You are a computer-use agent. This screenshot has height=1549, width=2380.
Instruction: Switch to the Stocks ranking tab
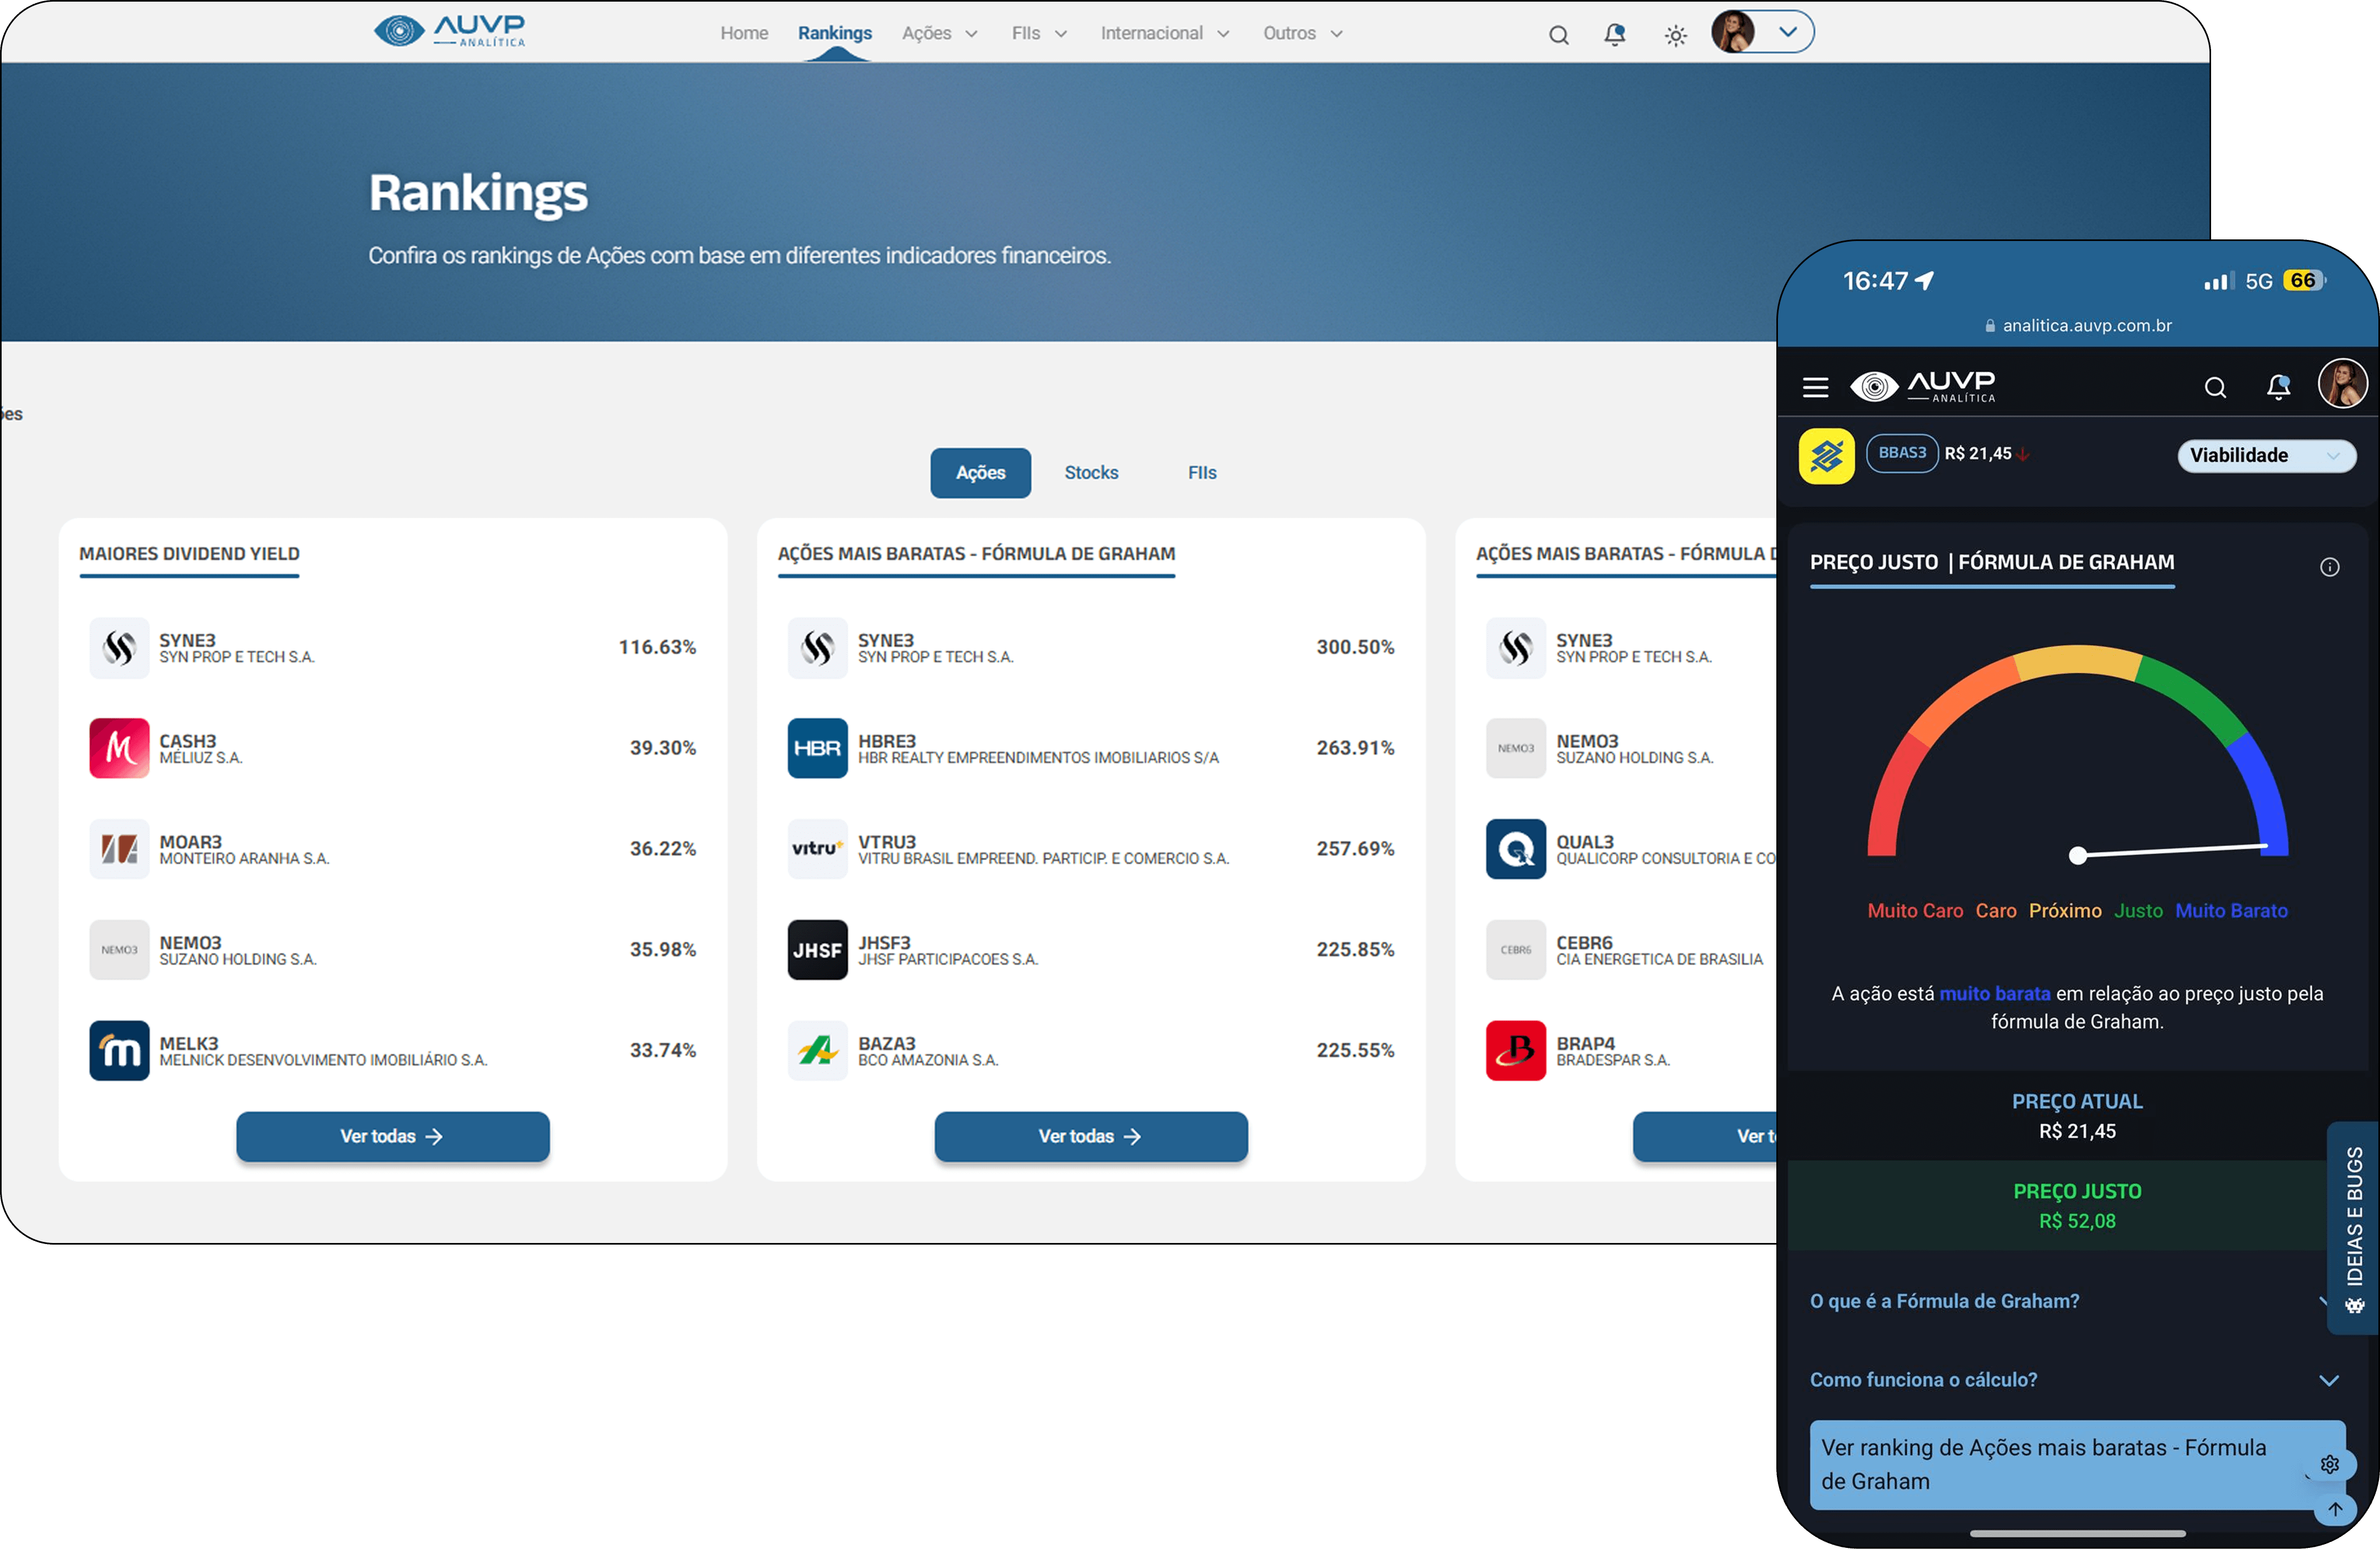[1091, 472]
